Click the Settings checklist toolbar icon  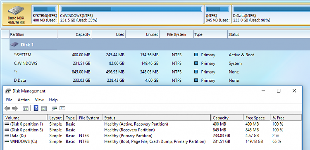62,108
